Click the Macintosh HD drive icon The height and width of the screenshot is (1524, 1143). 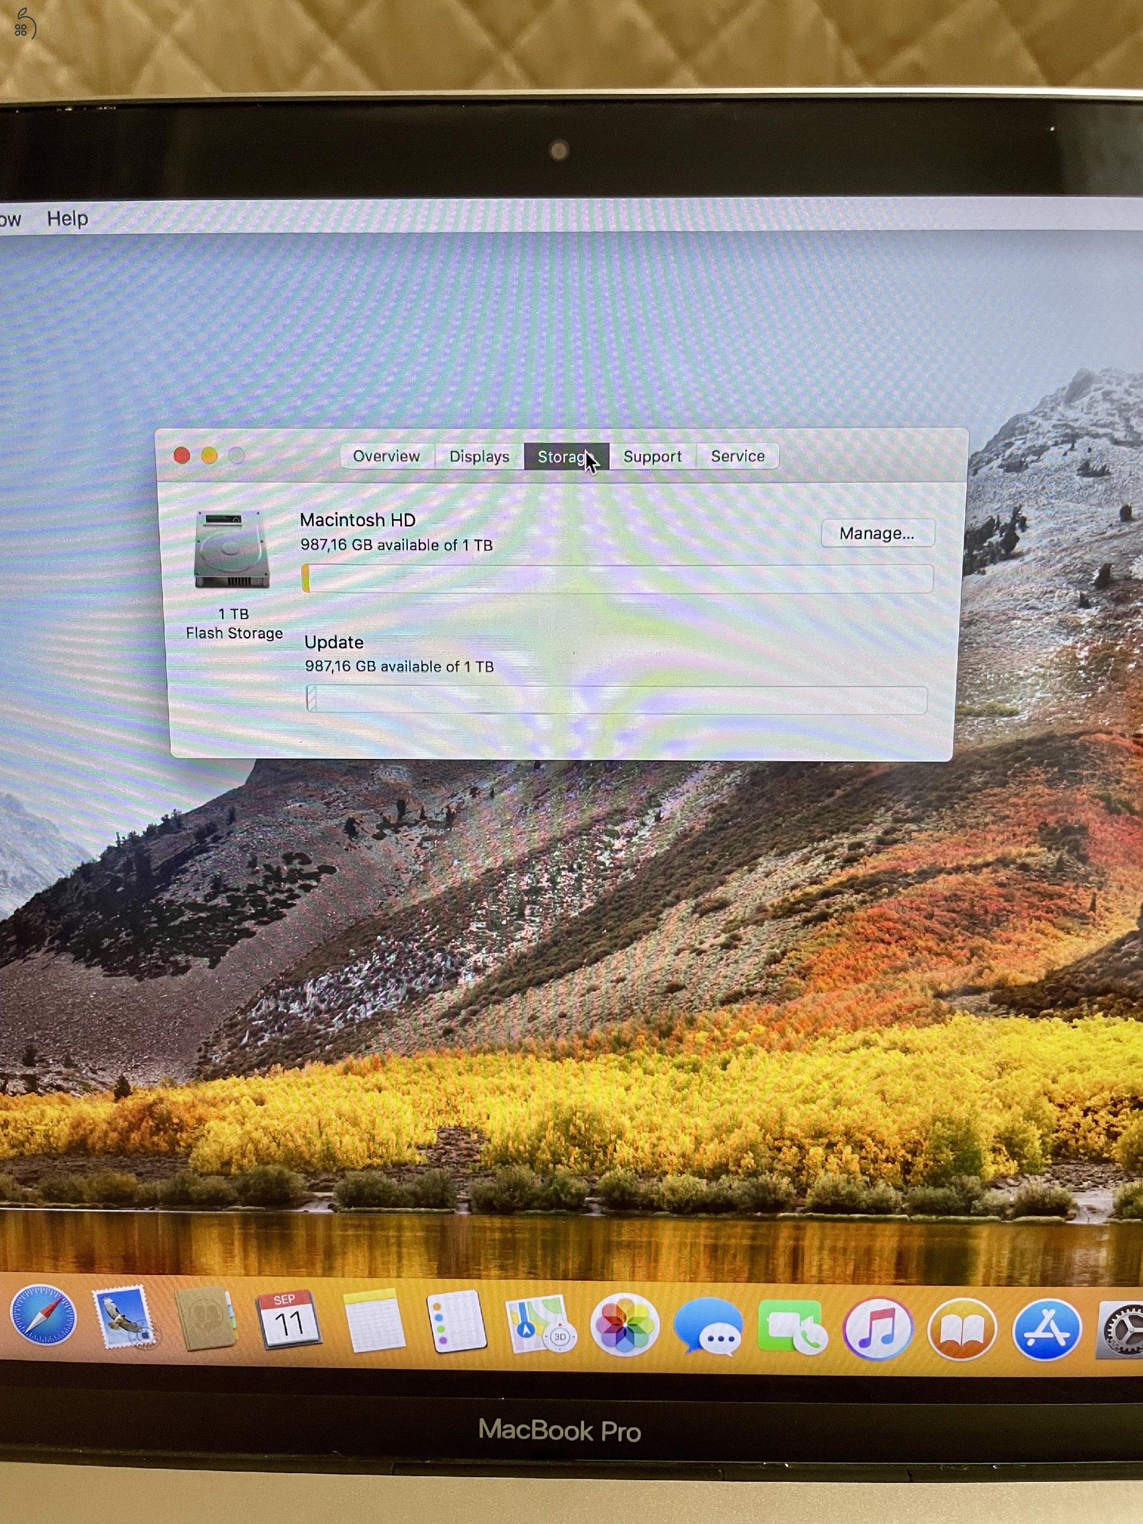point(232,549)
